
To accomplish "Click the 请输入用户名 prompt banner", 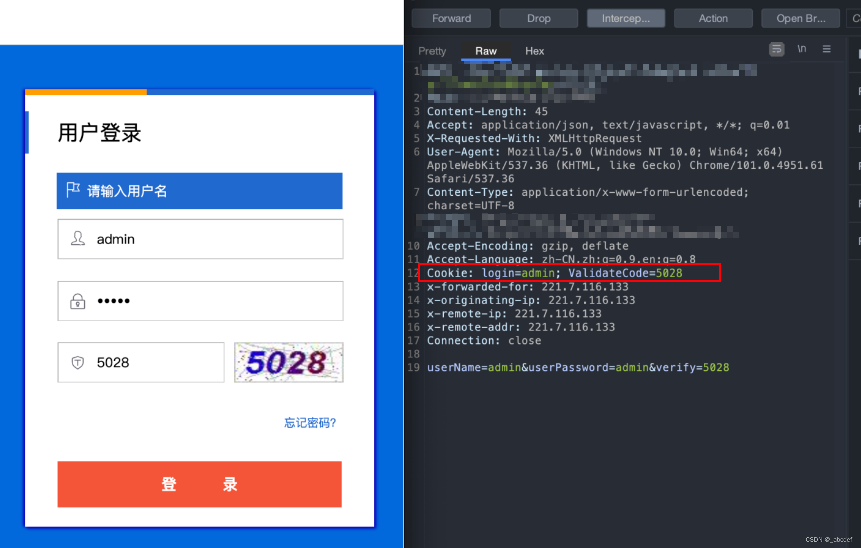I will (200, 191).
